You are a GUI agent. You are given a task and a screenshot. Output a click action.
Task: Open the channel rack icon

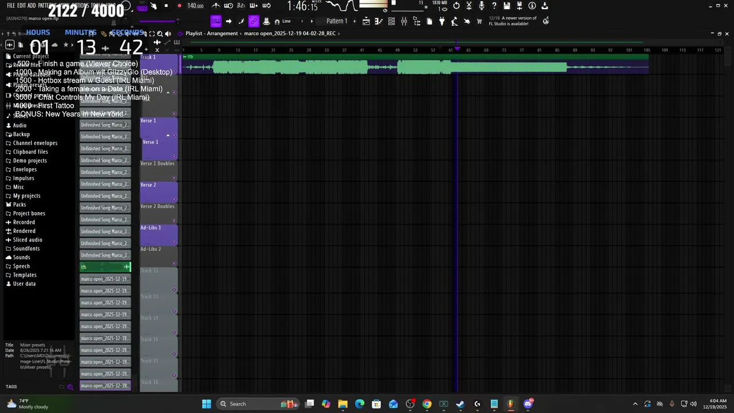tap(392, 21)
